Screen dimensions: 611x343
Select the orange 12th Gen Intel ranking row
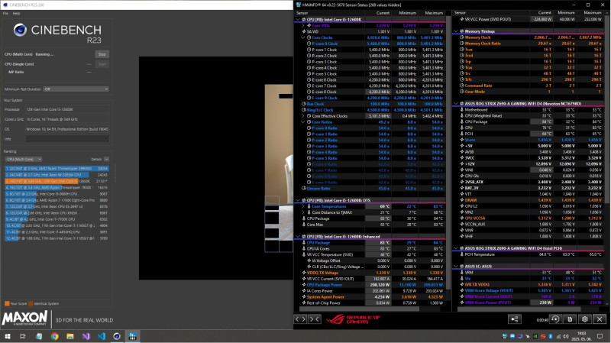[57, 181]
